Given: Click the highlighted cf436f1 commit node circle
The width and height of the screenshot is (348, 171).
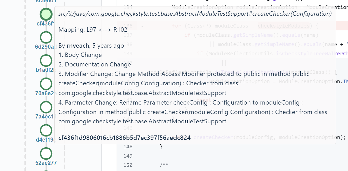Looking at the screenshot, I should click(x=46, y=14).
